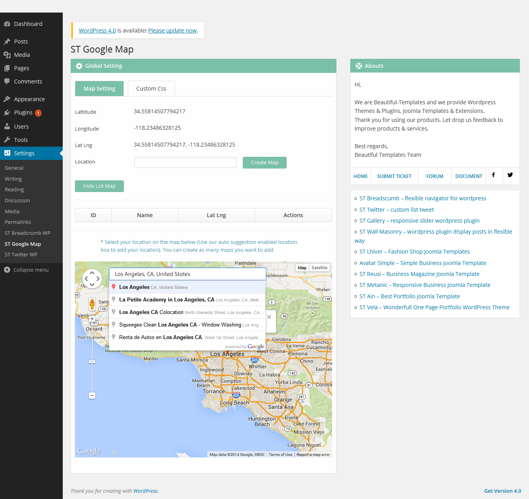Click the Comments speech bubble icon

pyautogui.click(x=7, y=82)
